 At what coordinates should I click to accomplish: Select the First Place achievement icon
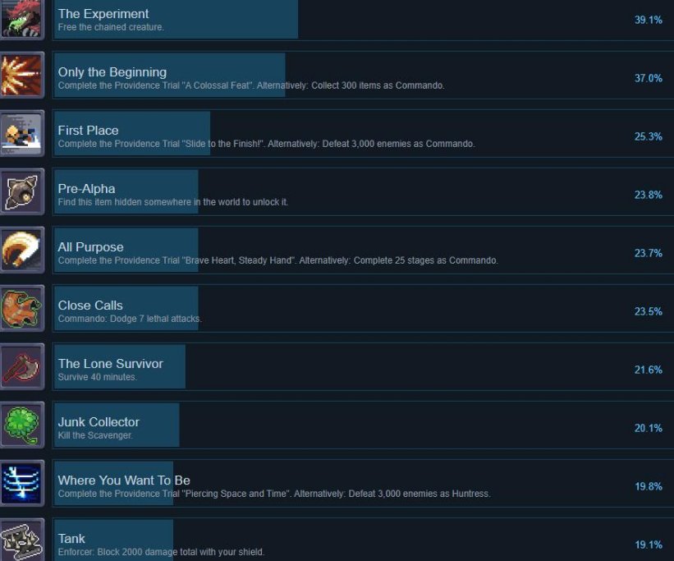[22, 133]
